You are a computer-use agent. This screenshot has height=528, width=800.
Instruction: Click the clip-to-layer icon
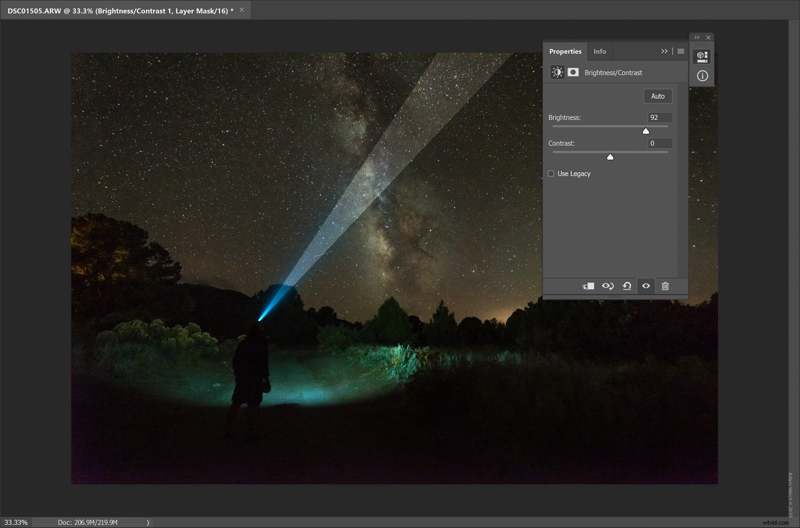(x=588, y=286)
